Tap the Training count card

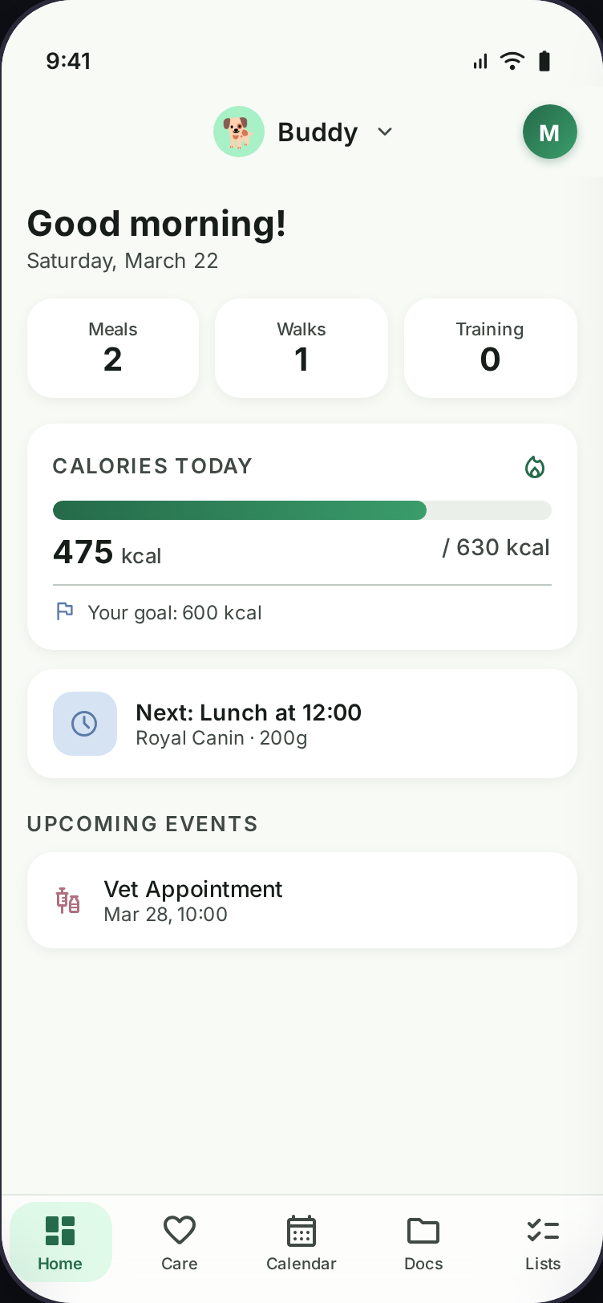[490, 348]
